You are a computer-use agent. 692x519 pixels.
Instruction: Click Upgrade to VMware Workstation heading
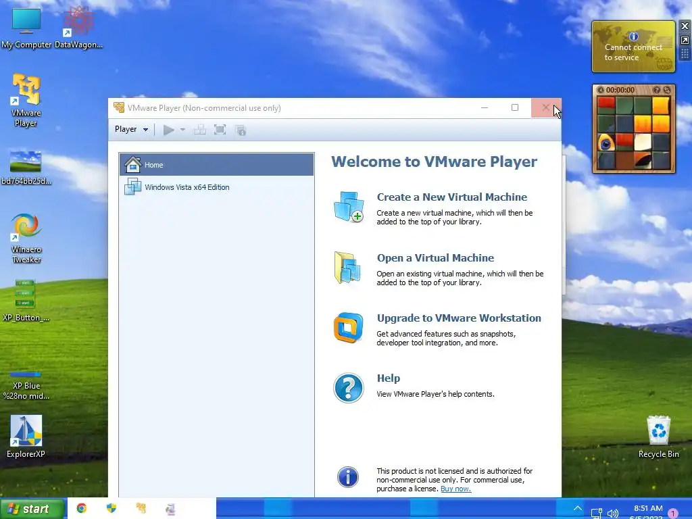(459, 318)
